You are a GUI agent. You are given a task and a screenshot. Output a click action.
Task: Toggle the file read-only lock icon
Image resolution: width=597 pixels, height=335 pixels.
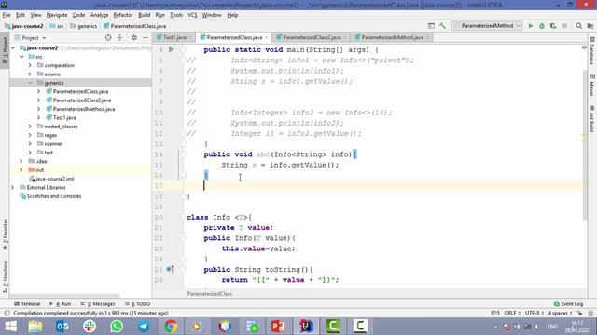click(579, 314)
